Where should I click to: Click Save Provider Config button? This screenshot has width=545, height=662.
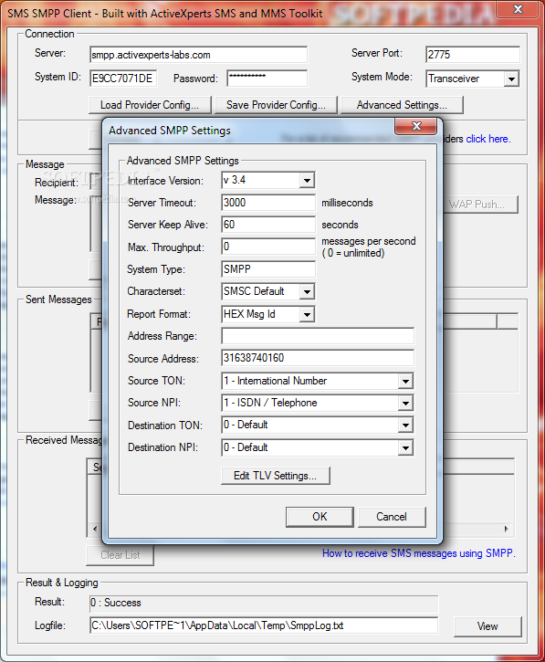pos(276,105)
